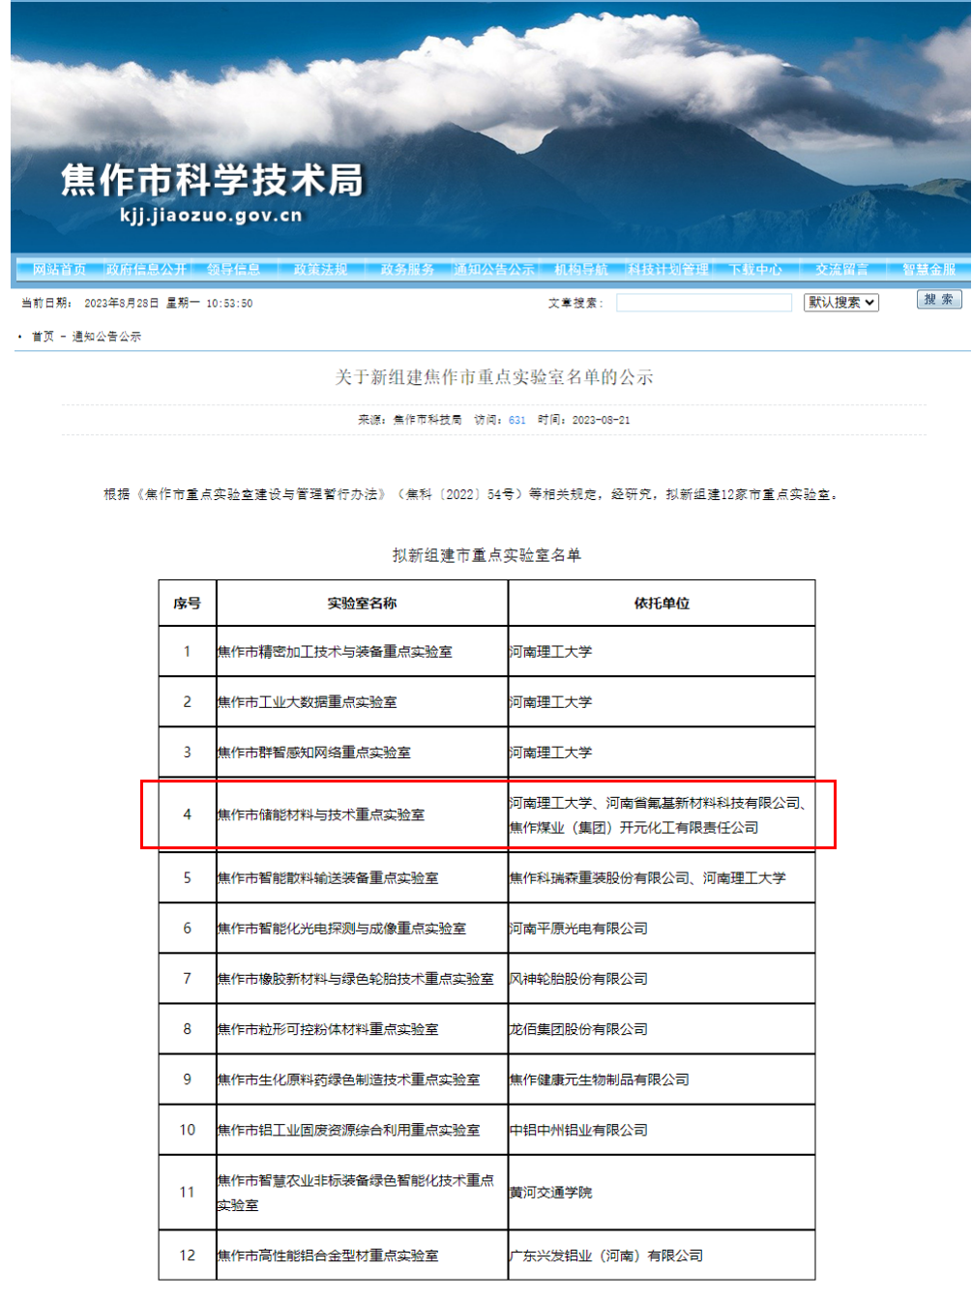The image size is (972, 1300).
Task: Click the cell 焦作科瑞森重装股份有限公司、河南理工大学
Action: (x=662, y=878)
